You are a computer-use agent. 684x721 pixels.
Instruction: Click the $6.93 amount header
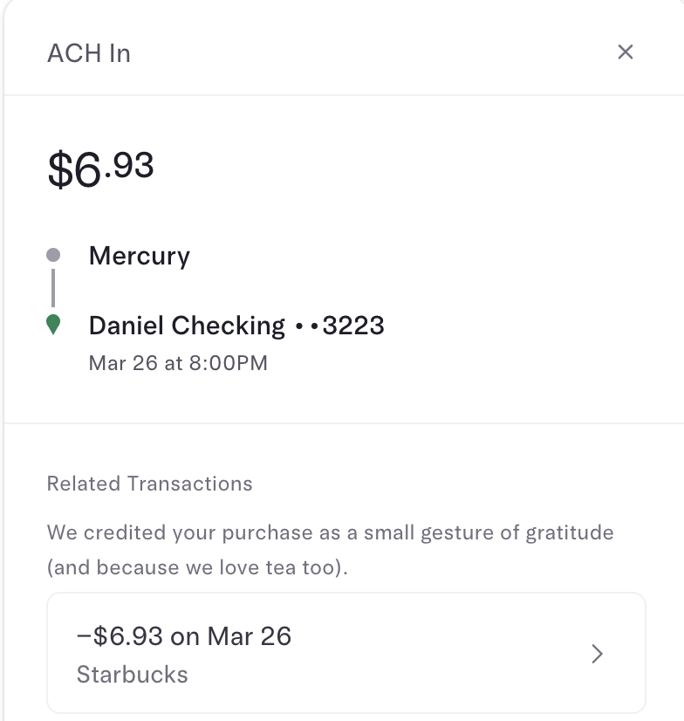pyautogui.click(x=100, y=168)
